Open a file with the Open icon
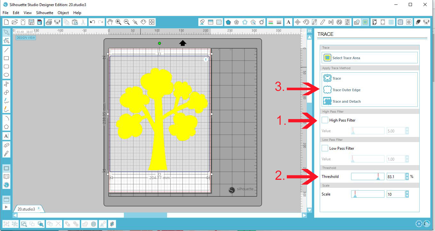The image size is (435, 231). pos(14,22)
